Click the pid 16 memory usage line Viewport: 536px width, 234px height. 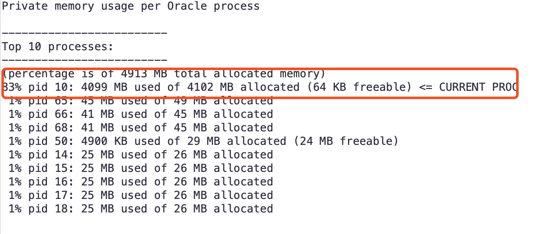click(x=141, y=182)
